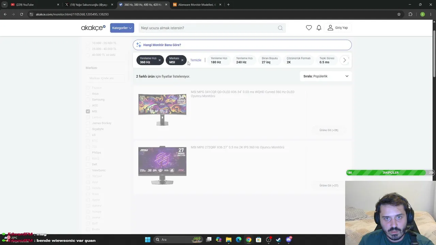The height and width of the screenshot is (245, 436).
Task: Apply the Ekran Boyutu 27 inç filter
Action: [x=269, y=60]
